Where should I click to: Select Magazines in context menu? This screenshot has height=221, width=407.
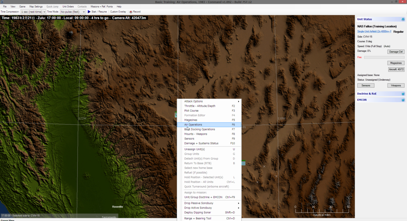pyautogui.click(x=209, y=120)
